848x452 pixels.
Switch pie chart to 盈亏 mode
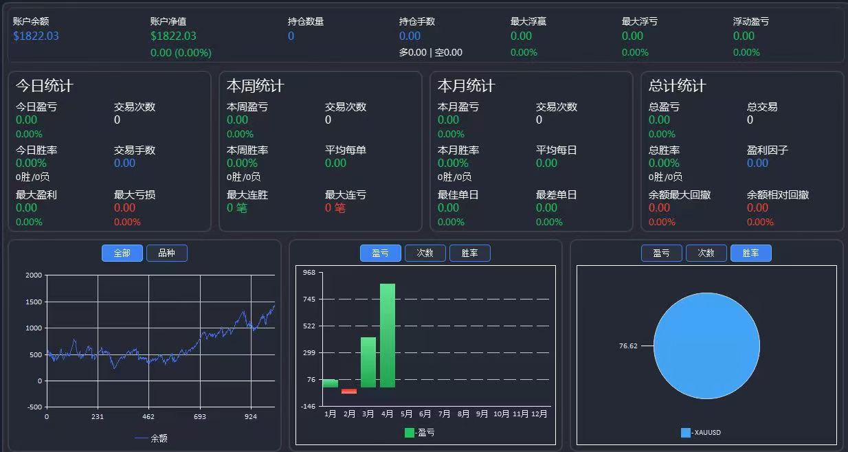(x=661, y=253)
